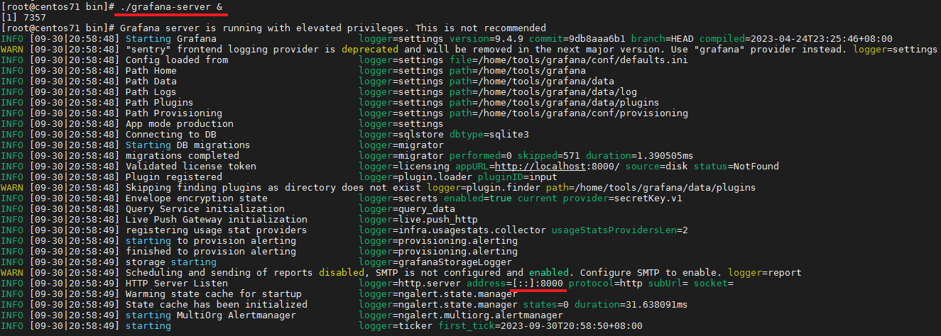
Task: Select 'Live Push Gateway initialization' message
Action: click(216, 220)
